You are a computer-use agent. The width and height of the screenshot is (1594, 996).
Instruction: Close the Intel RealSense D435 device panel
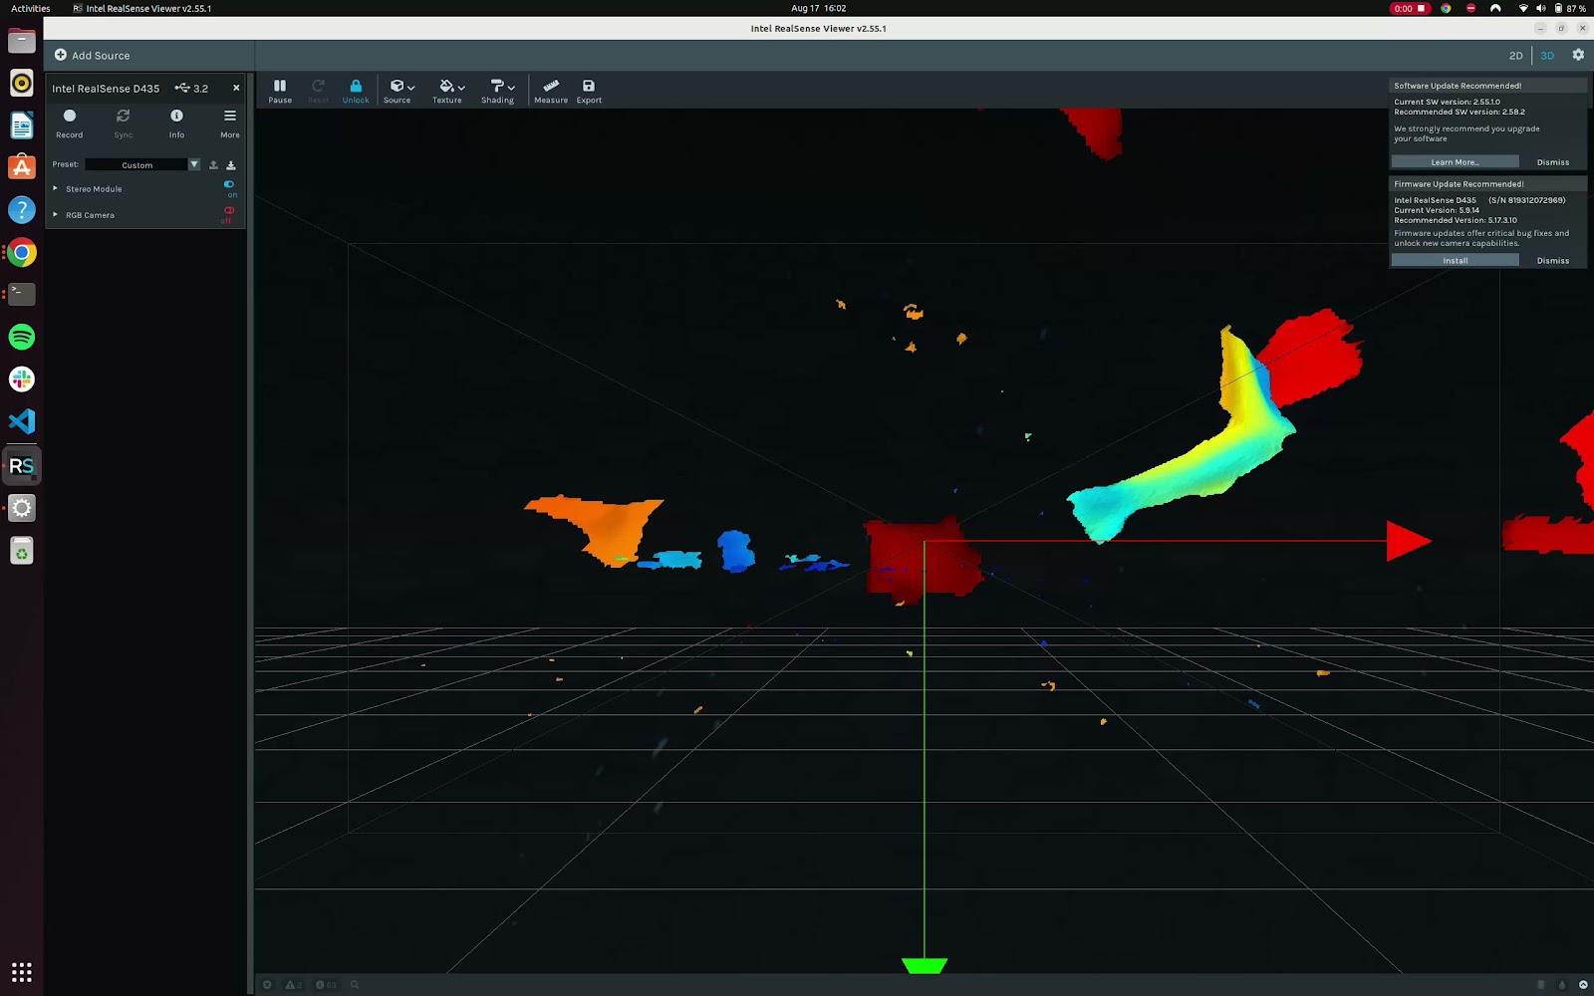coord(236,88)
